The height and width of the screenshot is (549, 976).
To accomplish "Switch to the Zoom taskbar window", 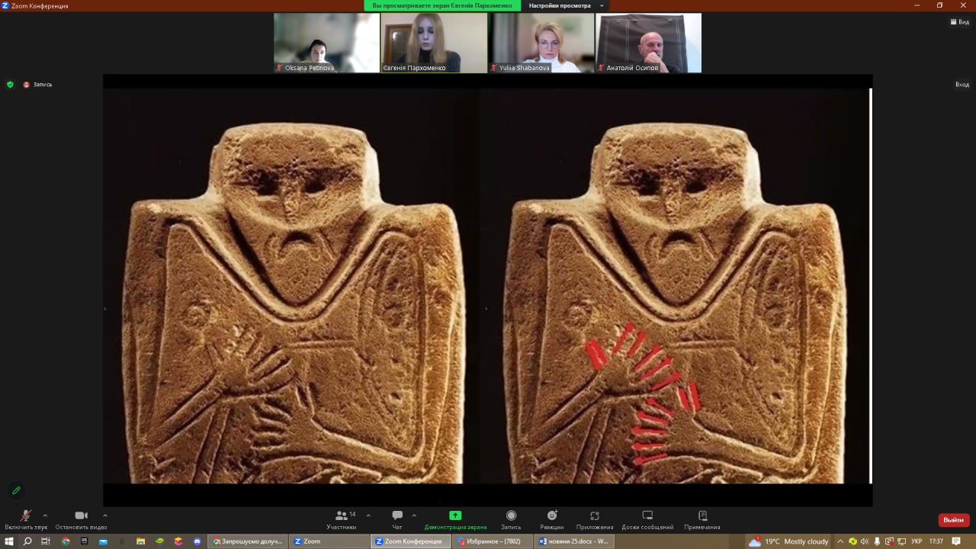I will 329,541.
